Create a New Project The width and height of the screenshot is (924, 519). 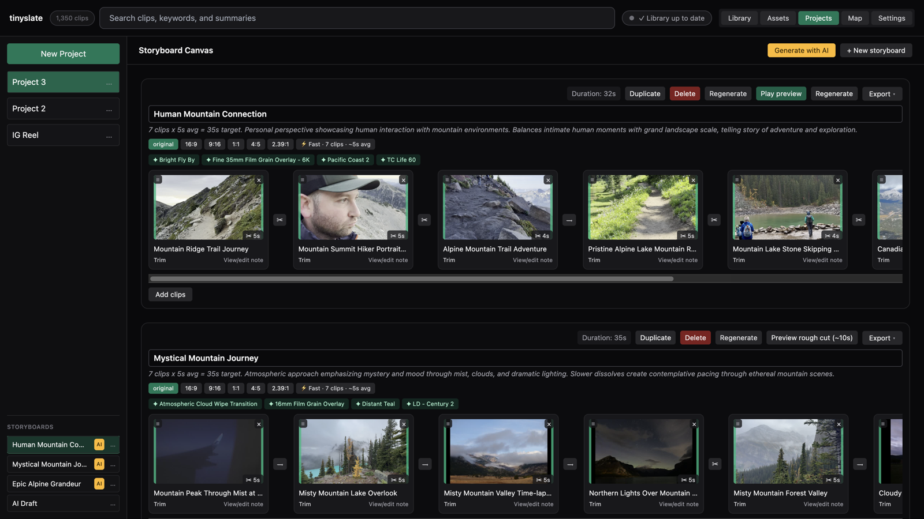(x=63, y=54)
